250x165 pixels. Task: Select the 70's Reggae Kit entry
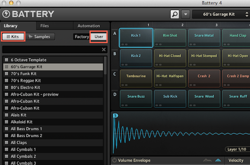(x=53, y=81)
